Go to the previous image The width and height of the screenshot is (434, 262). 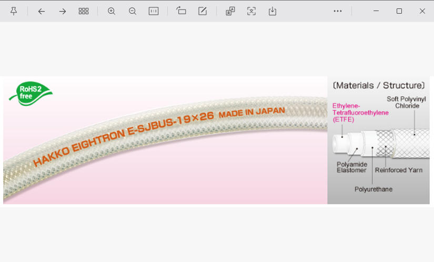tap(42, 12)
